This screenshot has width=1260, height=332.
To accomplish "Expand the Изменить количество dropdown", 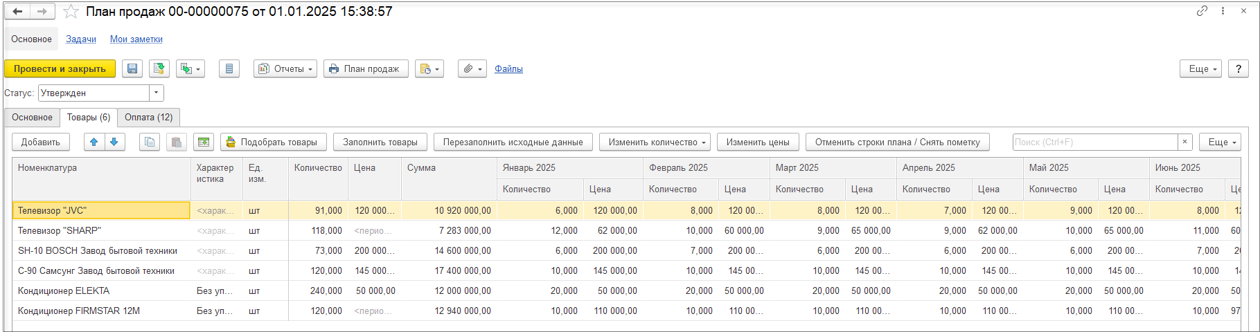I will coord(655,142).
